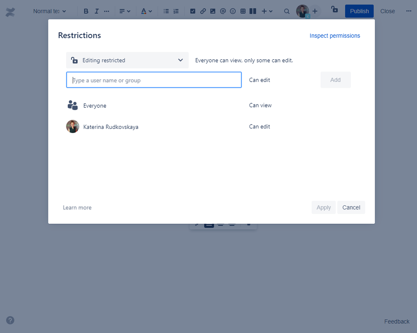Click Can view next to Everyone

tap(260, 105)
